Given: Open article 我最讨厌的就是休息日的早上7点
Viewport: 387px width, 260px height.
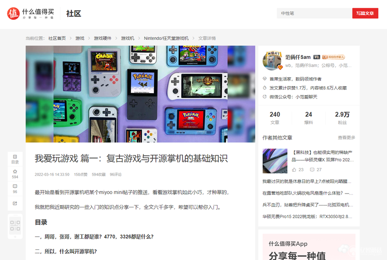Looking at the screenshot, I should (x=307, y=181).
